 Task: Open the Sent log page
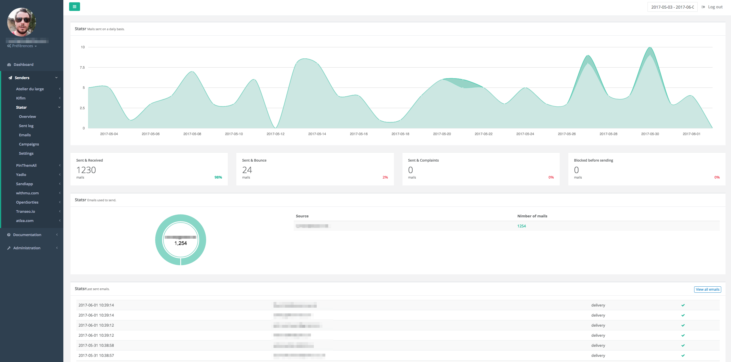click(26, 126)
